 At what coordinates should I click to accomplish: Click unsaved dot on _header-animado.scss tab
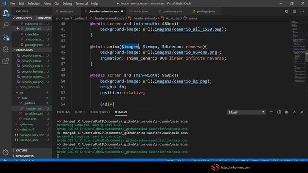point(122,11)
